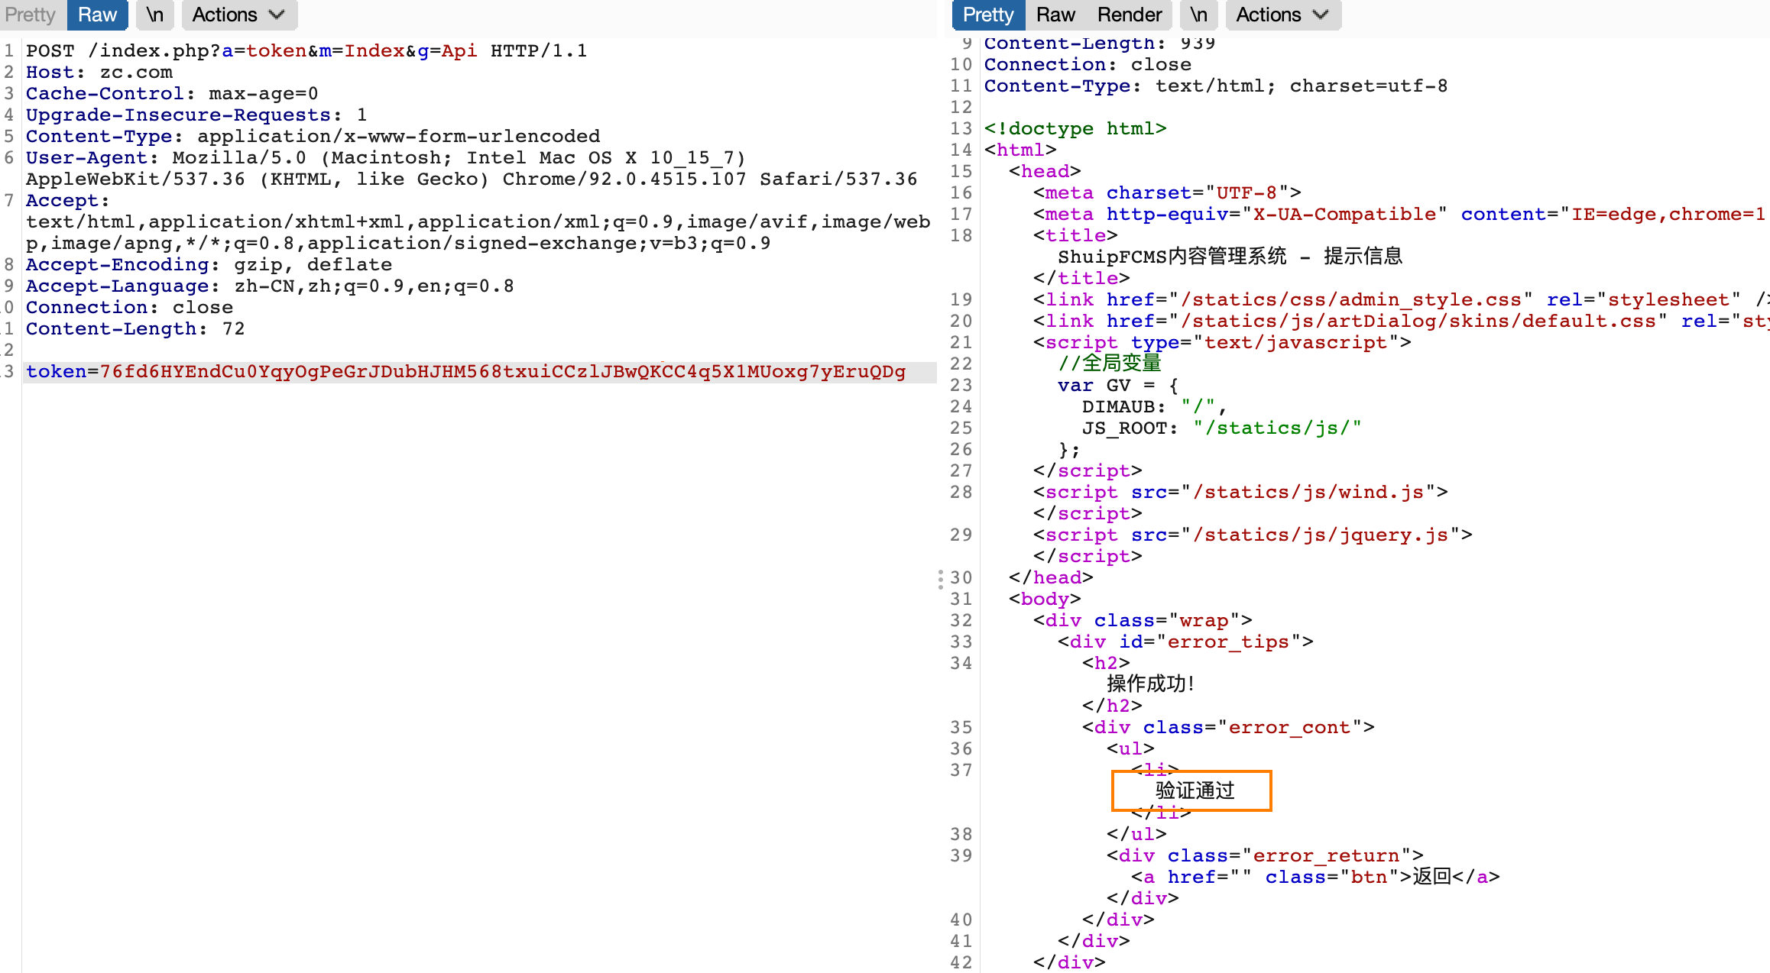The image size is (1770, 973).
Task: Toggle the request \n newline display button
Action: point(155,15)
